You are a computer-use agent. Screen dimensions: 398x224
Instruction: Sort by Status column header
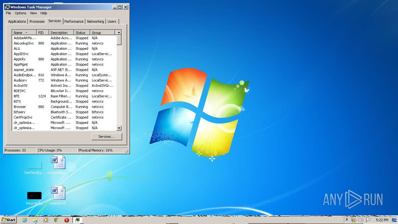pyautogui.click(x=82, y=33)
